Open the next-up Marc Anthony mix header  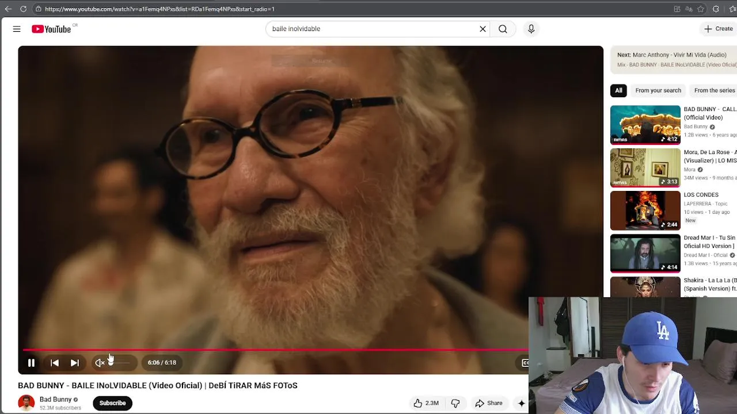pos(674,59)
